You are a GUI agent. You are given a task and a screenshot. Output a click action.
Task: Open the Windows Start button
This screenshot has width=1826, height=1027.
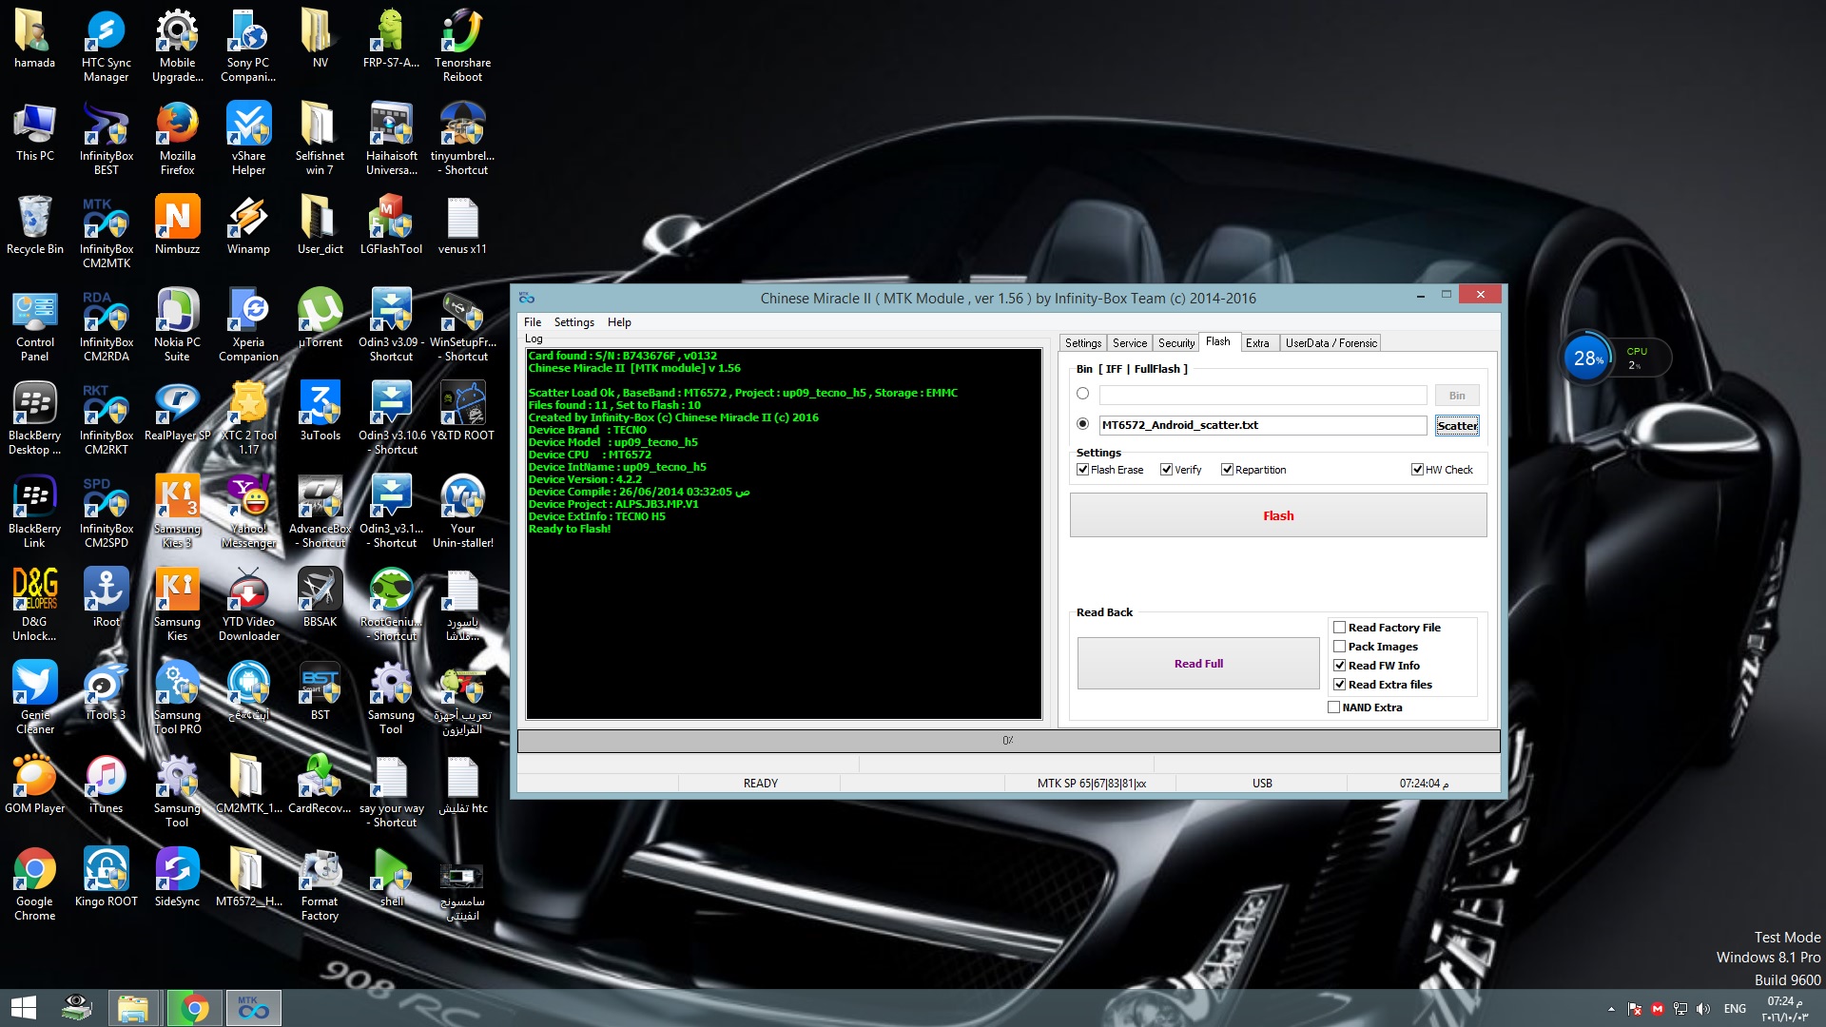[24, 1008]
